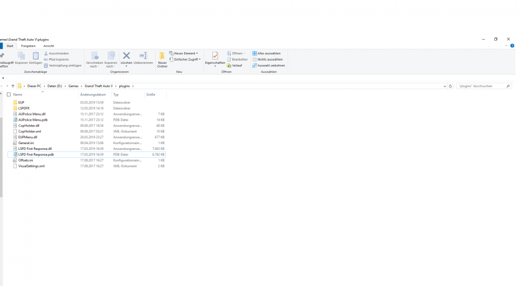This screenshot has width=528, height=286.
Task: Restore down the Explorer window
Action: pyautogui.click(x=496, y=39)
